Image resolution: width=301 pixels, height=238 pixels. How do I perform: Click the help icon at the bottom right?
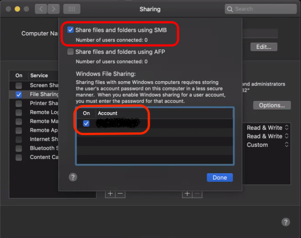point(285,222)
